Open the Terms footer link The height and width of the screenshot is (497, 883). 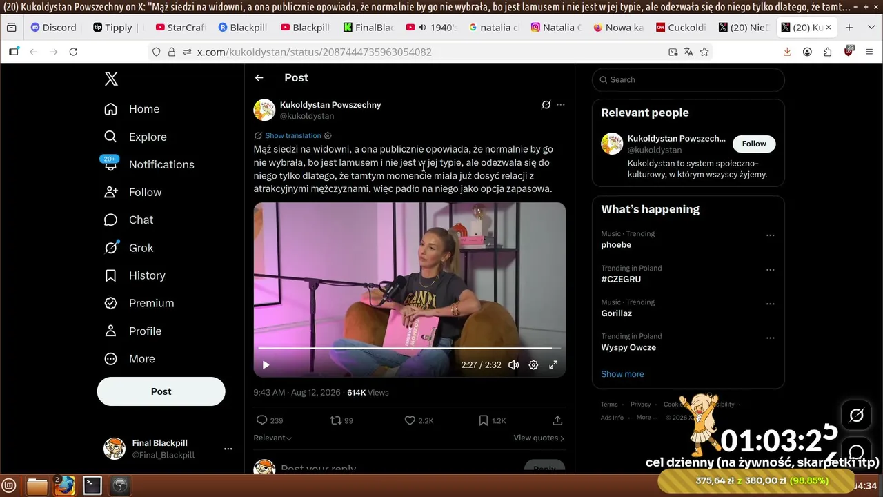tap(609, 405)
